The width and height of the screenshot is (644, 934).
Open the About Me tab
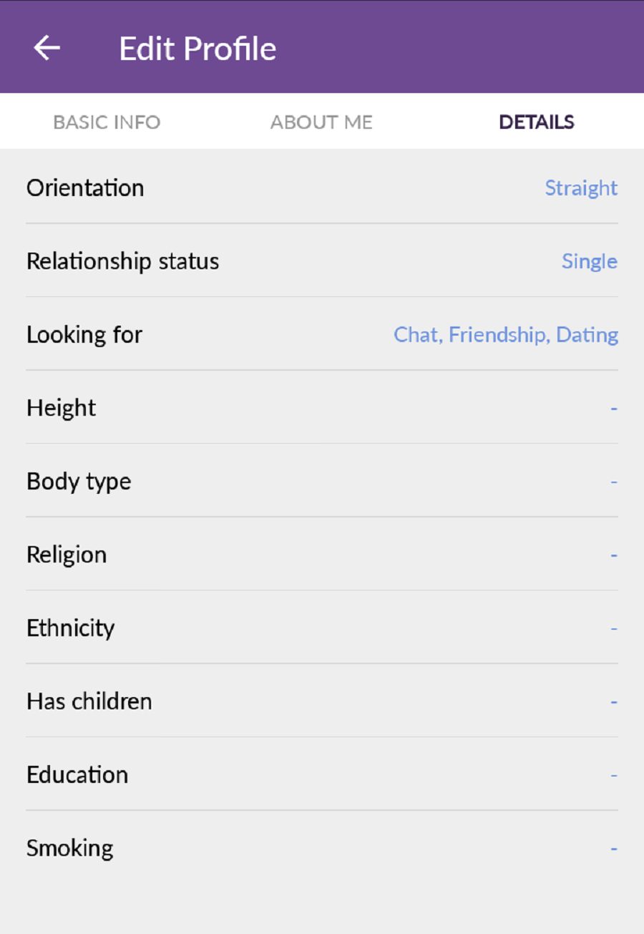pyautogui.click(x=321, y=122)
